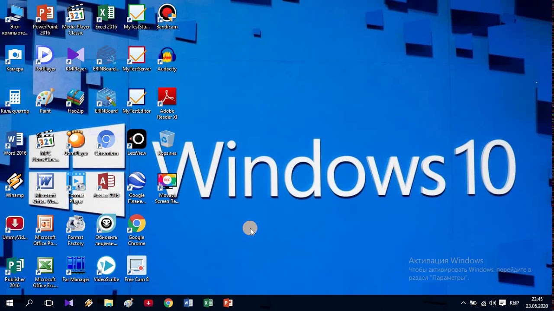
Task: Select the Free Cam 8 desktop icon
Action: point(137,270)
